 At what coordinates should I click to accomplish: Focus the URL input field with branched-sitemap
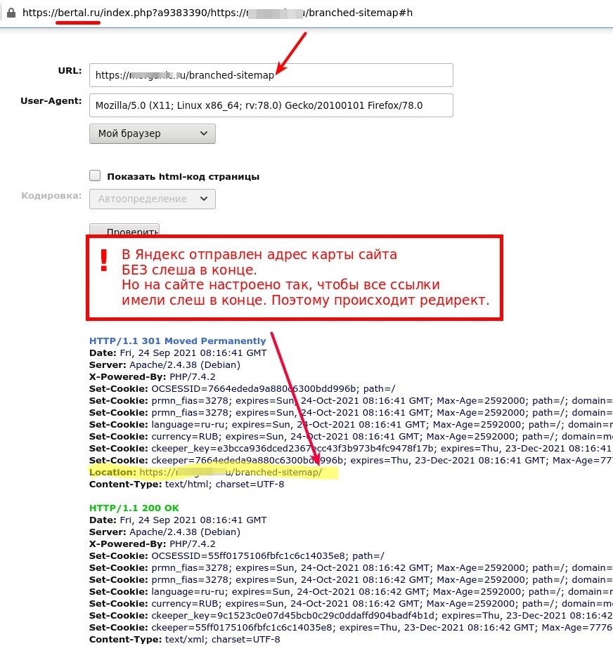[x=271, y=75]
